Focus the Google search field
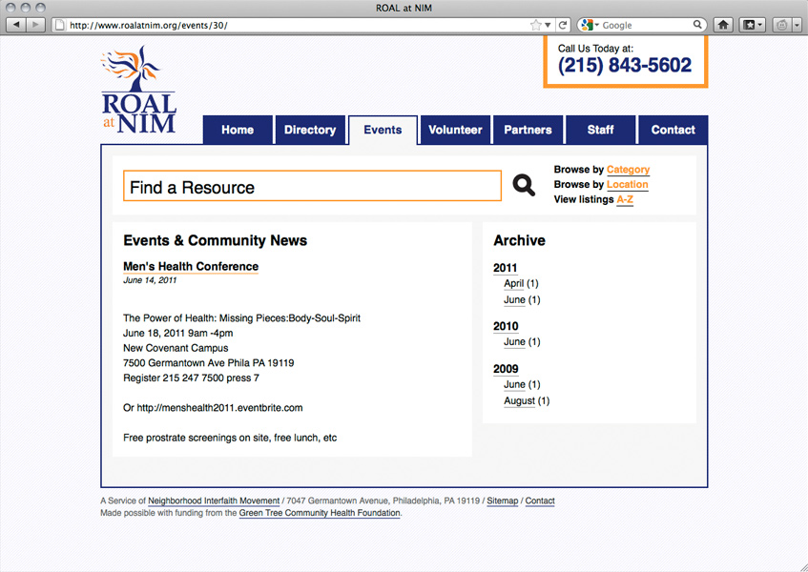 click(x=644, y=25)
